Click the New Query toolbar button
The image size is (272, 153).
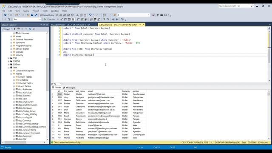pyautogui.click(x=47, y=15)
